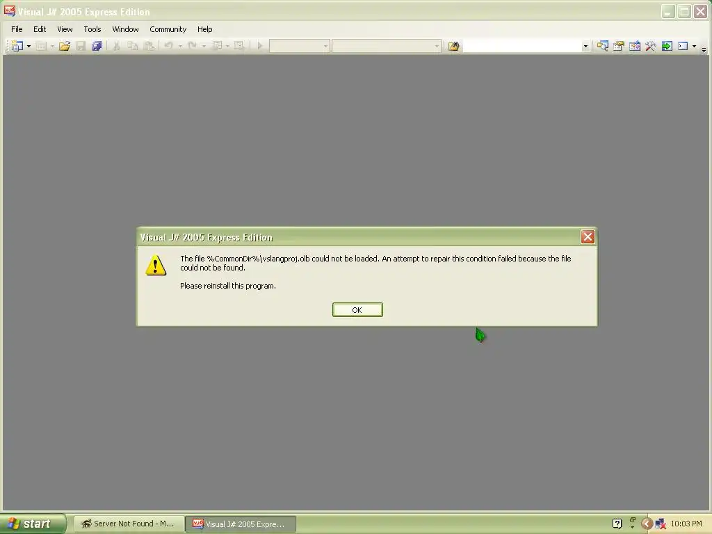712x534 pixels.
Task: Click the Toolbar Options overflow arrow
Action: click(704, 49)
